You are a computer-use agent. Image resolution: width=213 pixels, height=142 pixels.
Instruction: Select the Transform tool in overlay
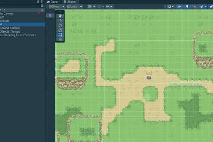tap(60, 39)
